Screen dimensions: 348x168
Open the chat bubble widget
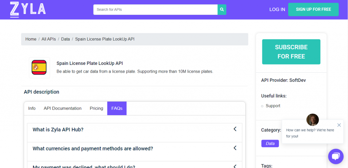pos(335,156)
